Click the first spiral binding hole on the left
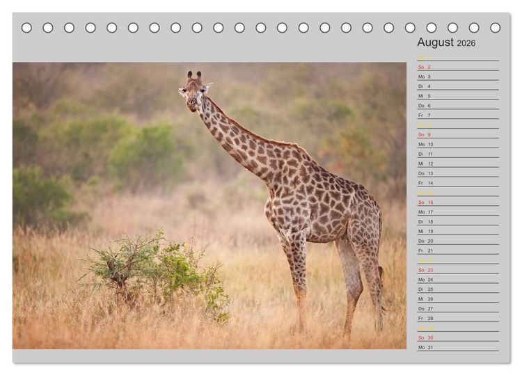 (x=26, y=28)
